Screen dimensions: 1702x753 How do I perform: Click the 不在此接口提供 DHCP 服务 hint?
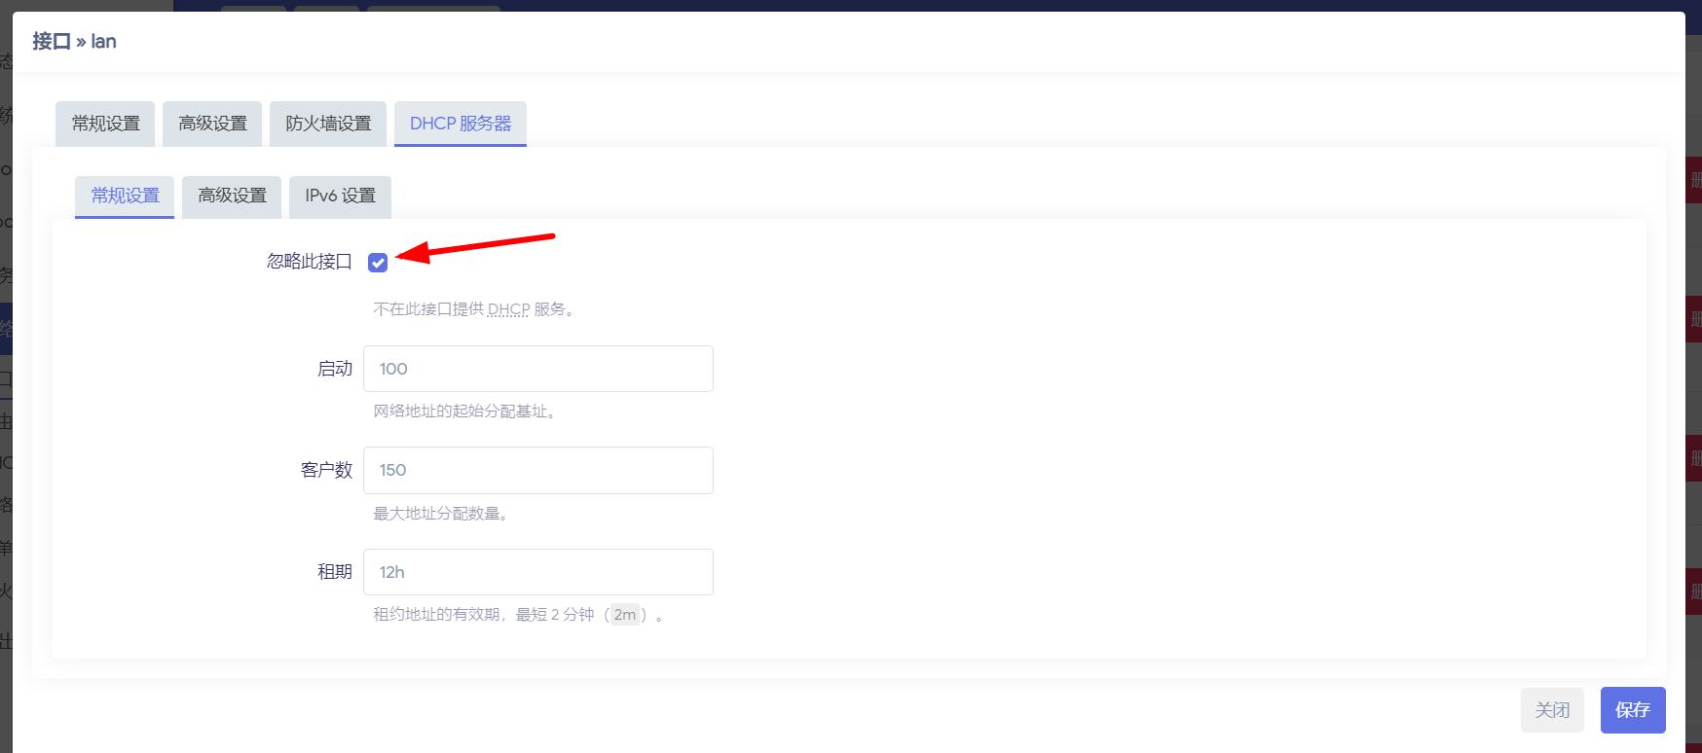click(x=476, y=309)
